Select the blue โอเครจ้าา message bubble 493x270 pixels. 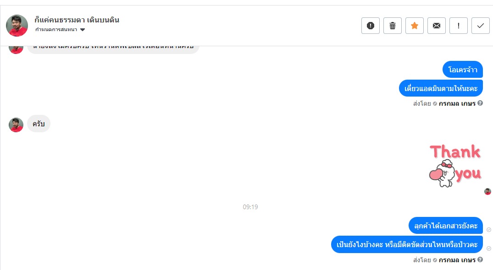(462, 69)
